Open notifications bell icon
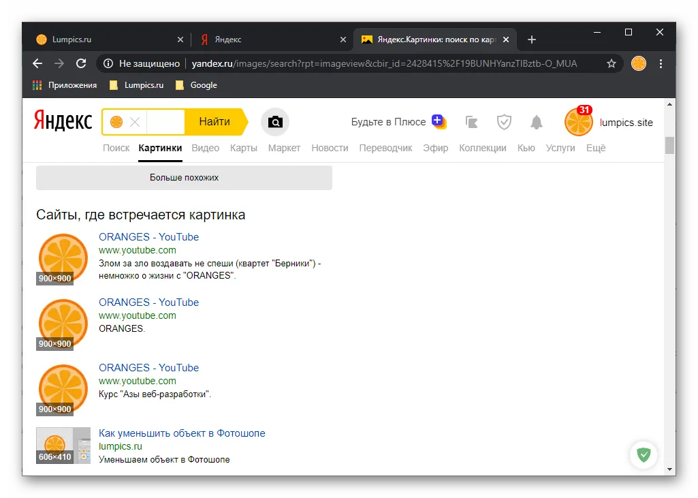The width and height of the screenshot is (698, 498). [537, 122]
